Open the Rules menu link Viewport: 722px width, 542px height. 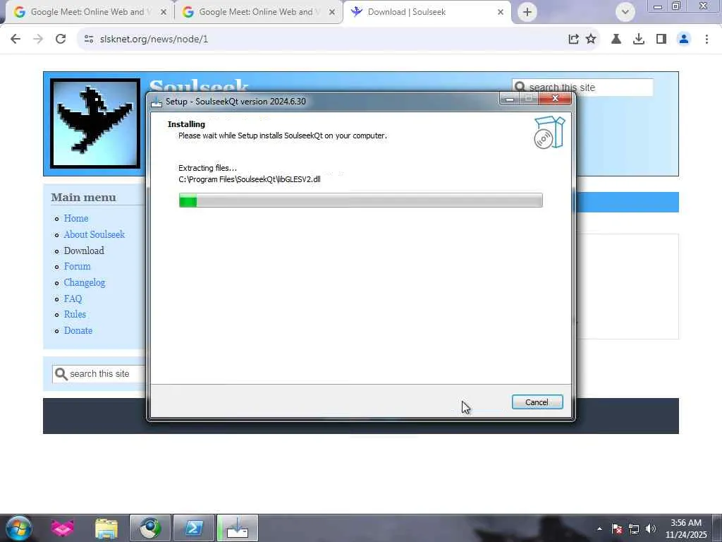click(x=75, y=314)
